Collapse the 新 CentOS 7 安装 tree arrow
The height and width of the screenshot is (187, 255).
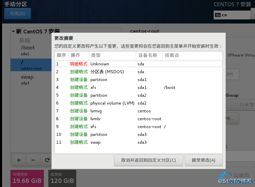click(13, 31)
